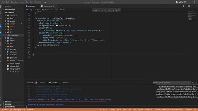Open Explorer more actions ellipsis
The width and height of the screenshot is (198, 111).
[21, 6]
